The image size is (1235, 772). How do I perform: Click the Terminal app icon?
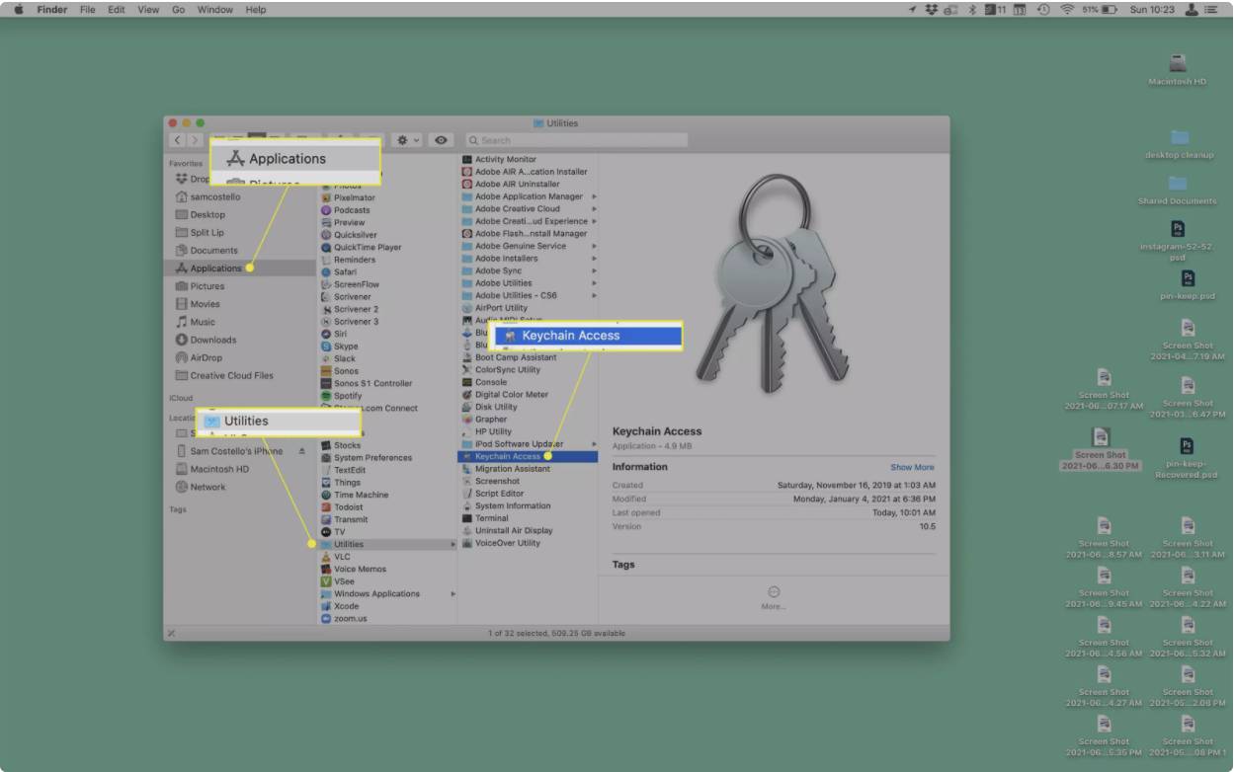(467, 518)
